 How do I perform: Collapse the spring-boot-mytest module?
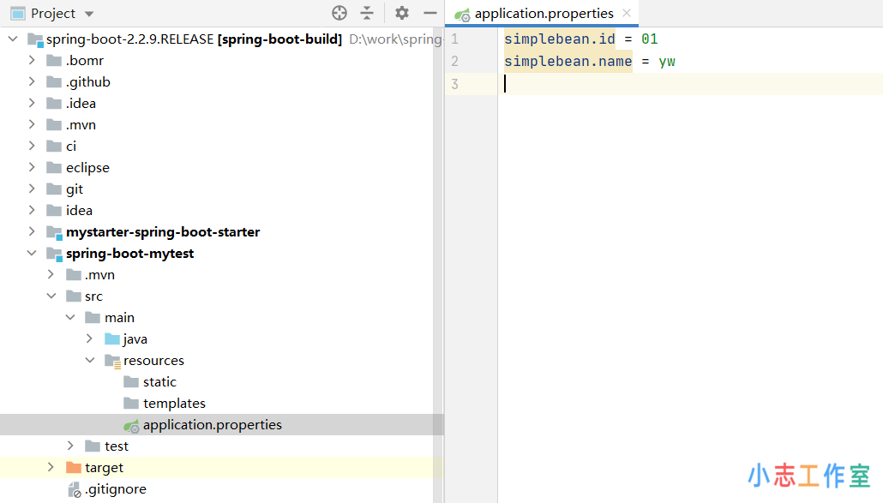tap(32, 254)
